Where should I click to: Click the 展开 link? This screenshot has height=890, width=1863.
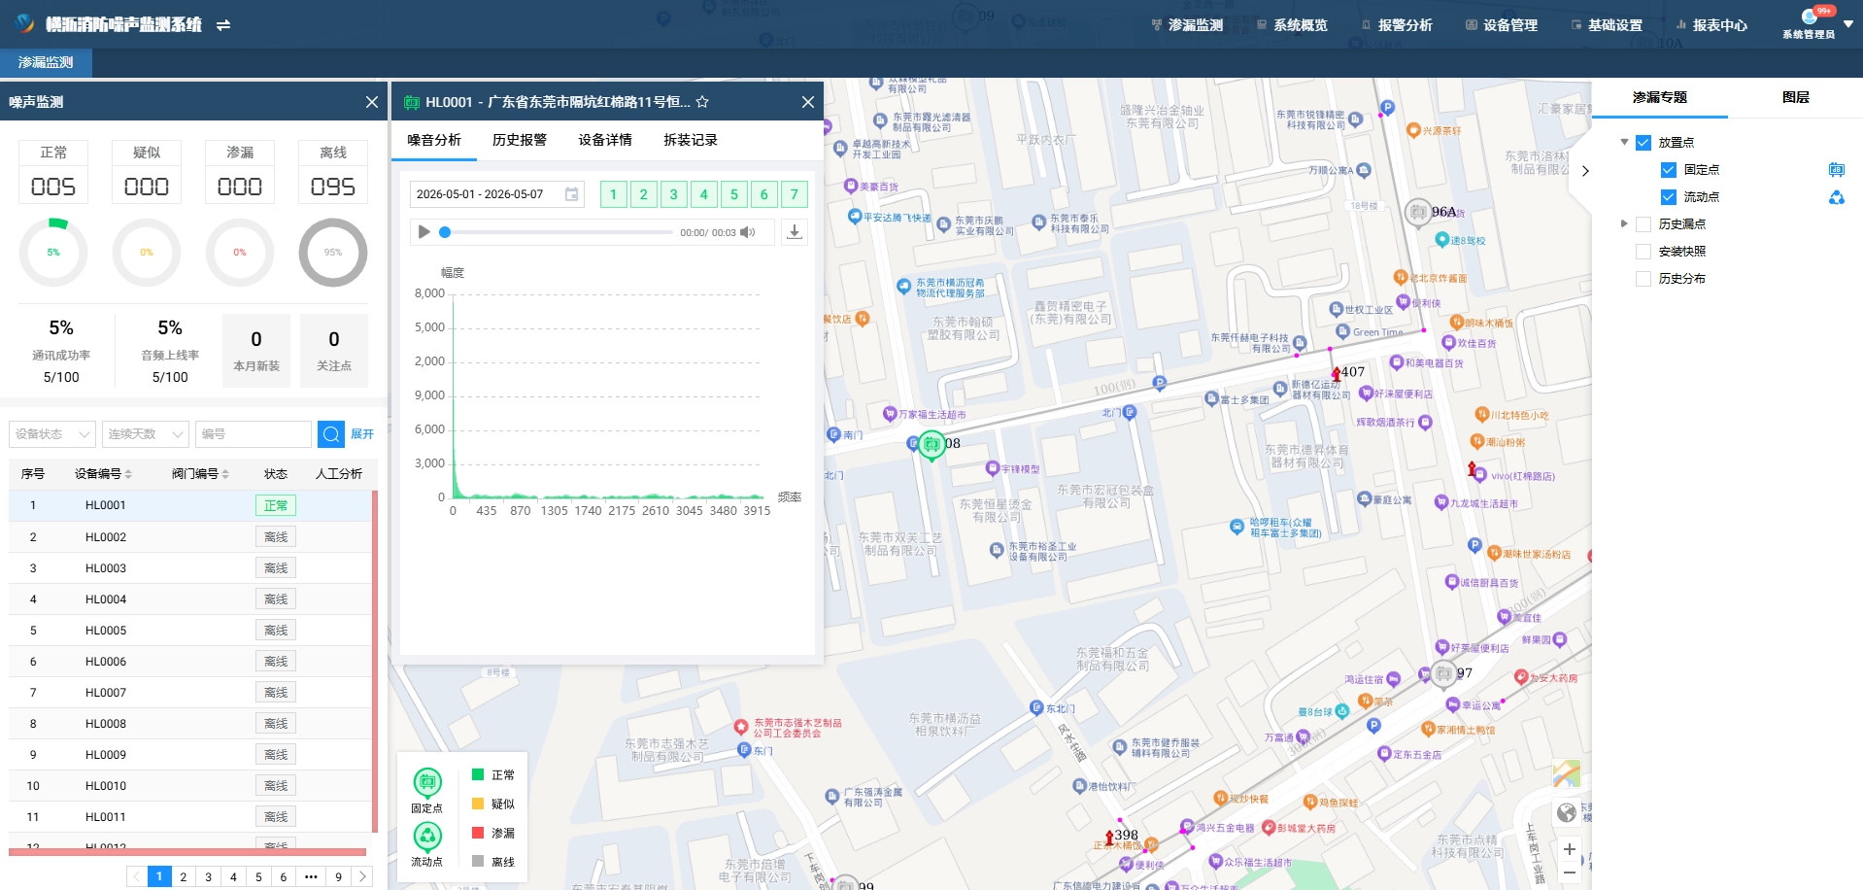pyautogui.click(x=362, y=434)
